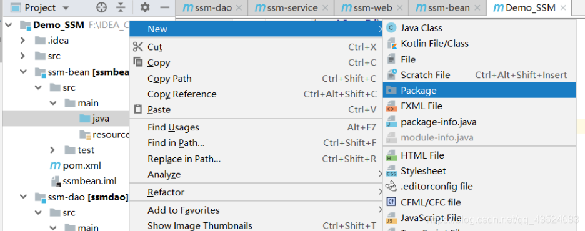Create a new .editorconfig file
Viewport: 585px width, 231px height.
tap(479, 186)
